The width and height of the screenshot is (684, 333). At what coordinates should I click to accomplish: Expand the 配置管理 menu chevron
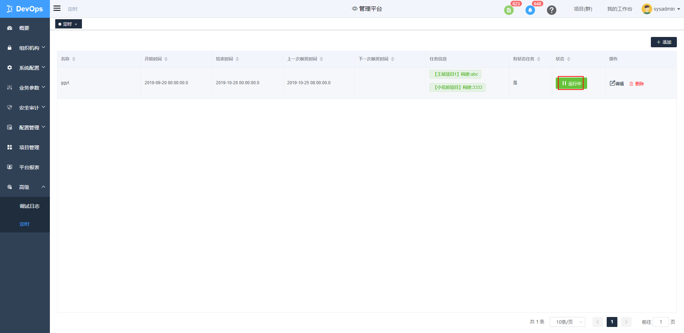tap(43, 127)
